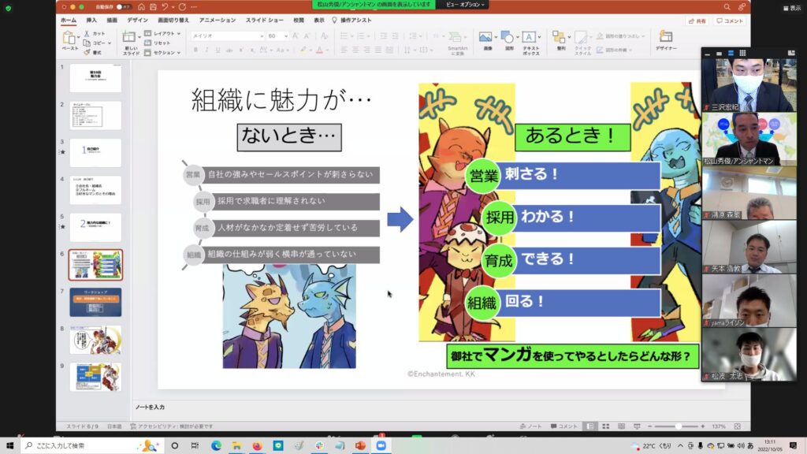Click the Reset slide icon
Screen dimensions: 807x454
pyautogui.click(x=158, y=43)
